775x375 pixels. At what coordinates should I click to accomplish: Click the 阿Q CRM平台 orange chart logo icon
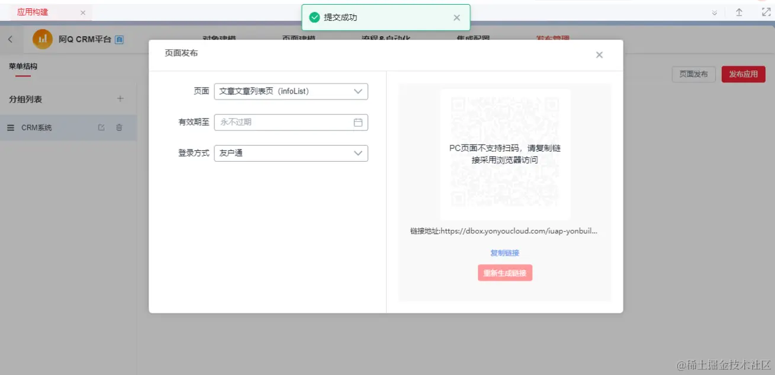coord(41,40)
